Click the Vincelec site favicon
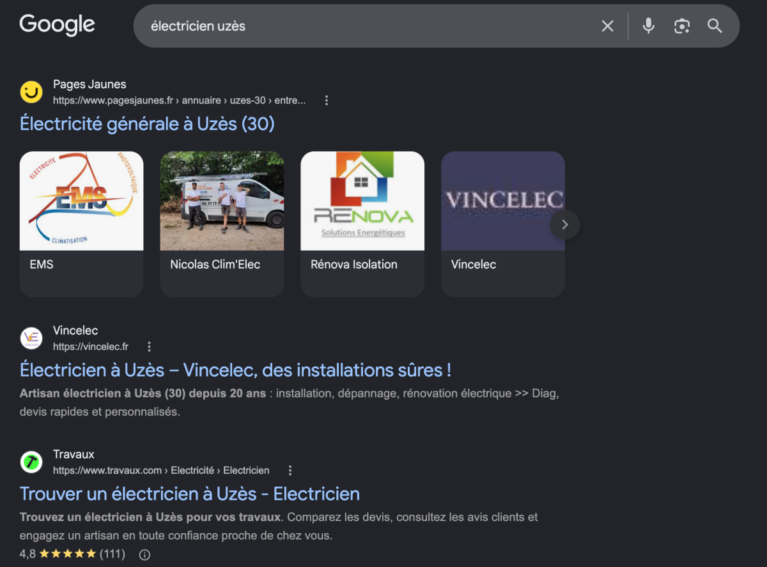This screenshot has height=567, width=767. [x=31, y=338]
